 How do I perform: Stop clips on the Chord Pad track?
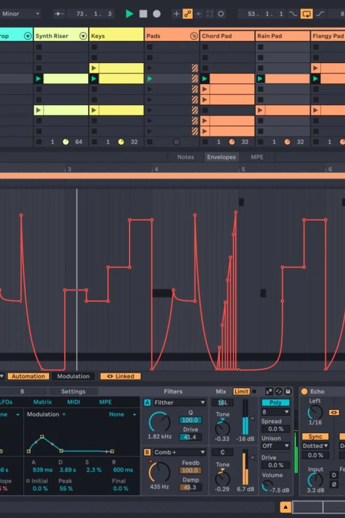[205, 142]
